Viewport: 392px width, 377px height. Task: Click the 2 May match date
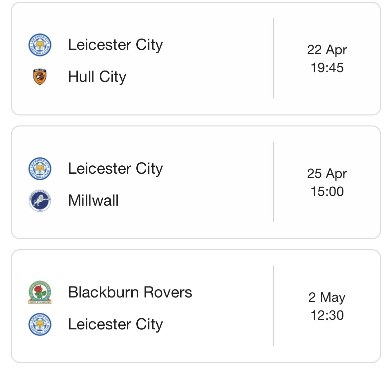pos(327,297)
